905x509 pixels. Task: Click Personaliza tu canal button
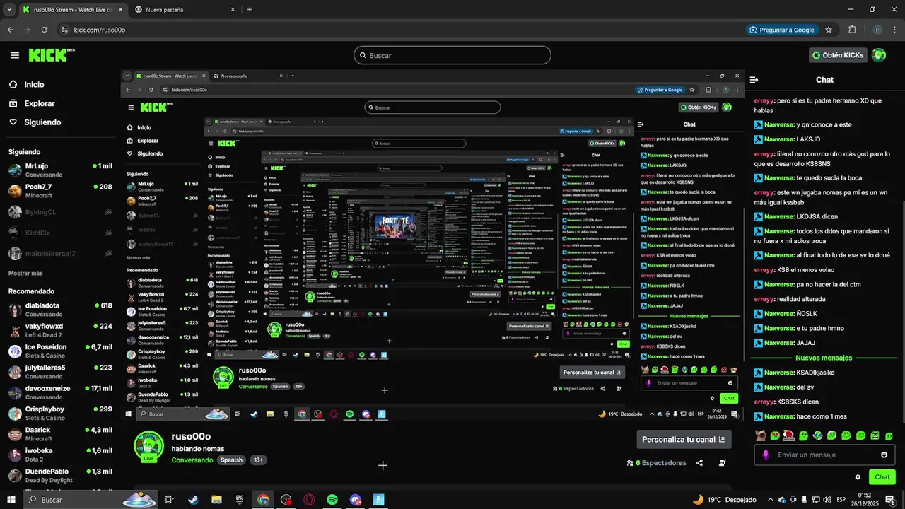[684, 439]
